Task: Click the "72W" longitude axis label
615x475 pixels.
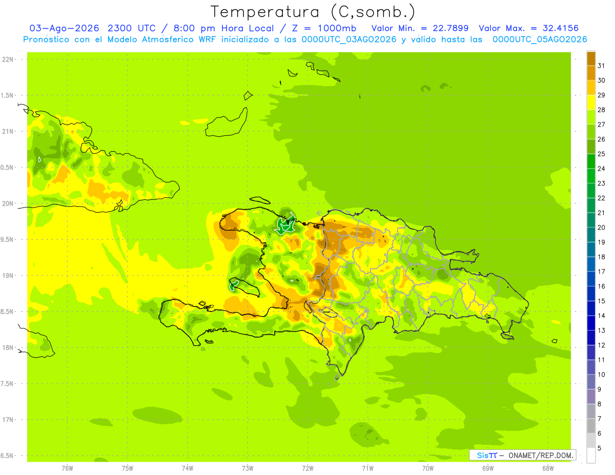Action: pyautogui.click(x=308, y=468)
